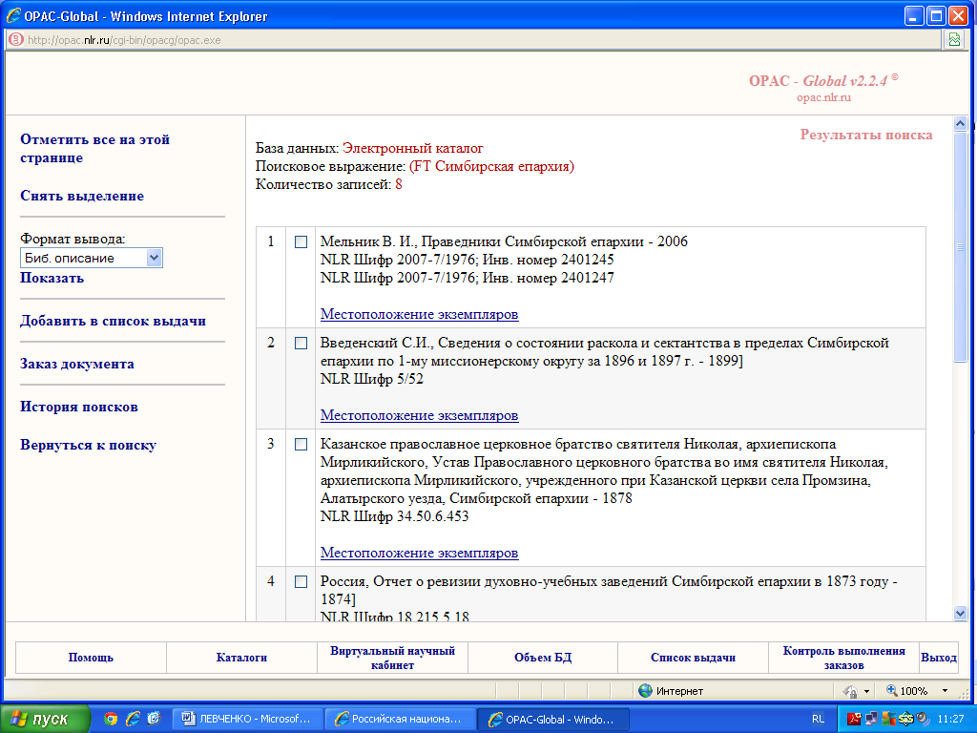The image size is (977, 733).
Task: Open Помощь in the bottom menu
Action: pos(91,658)
